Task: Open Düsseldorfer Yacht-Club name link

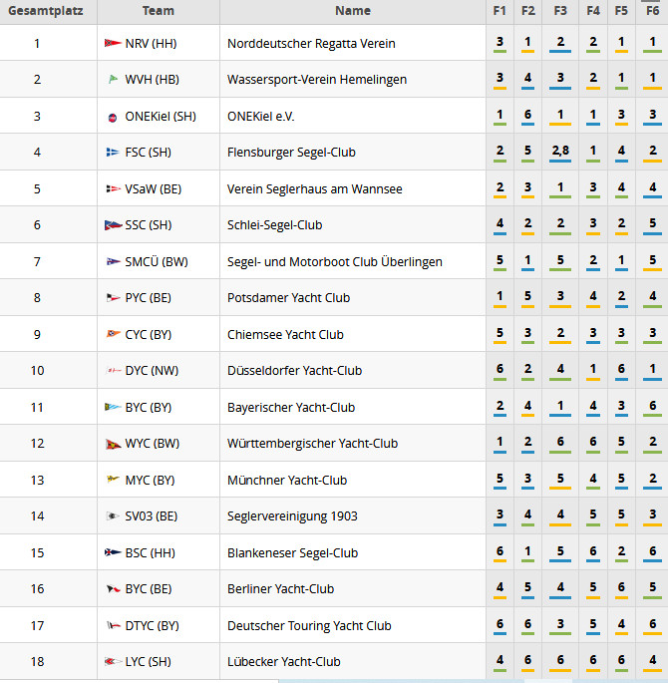Action: pos(292,371)
